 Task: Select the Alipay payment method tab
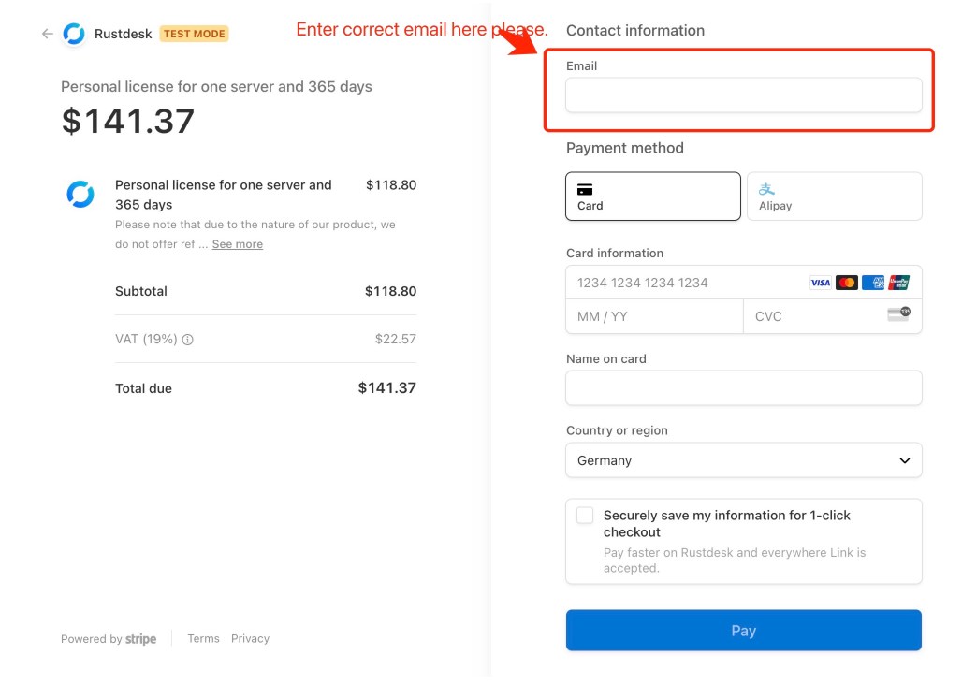pyautogui.click(x=834, y=196)
